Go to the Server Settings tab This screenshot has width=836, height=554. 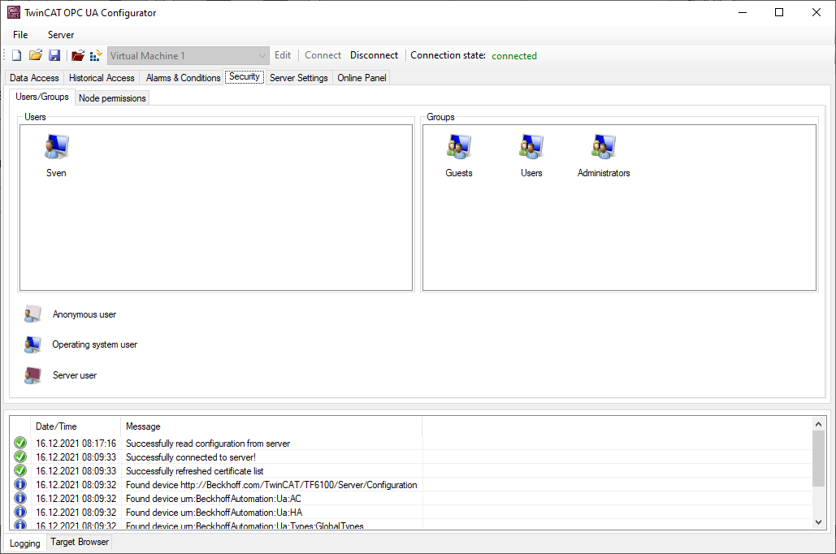coord(299,78)
